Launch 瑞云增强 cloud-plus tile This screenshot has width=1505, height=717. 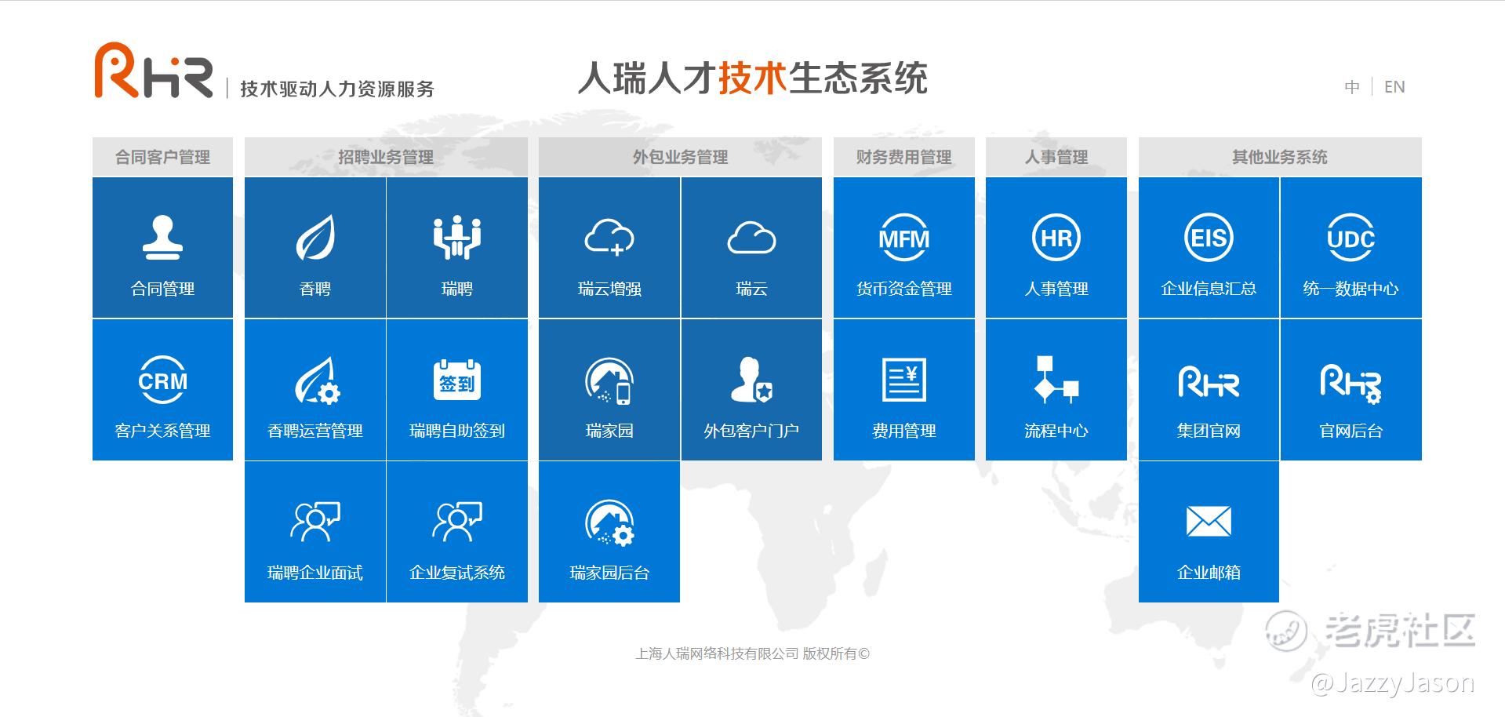(x=609, y=247)
